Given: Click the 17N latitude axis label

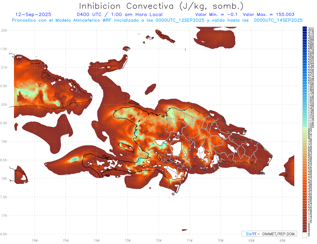Looking at the screenshot, I should coord(4,216).
